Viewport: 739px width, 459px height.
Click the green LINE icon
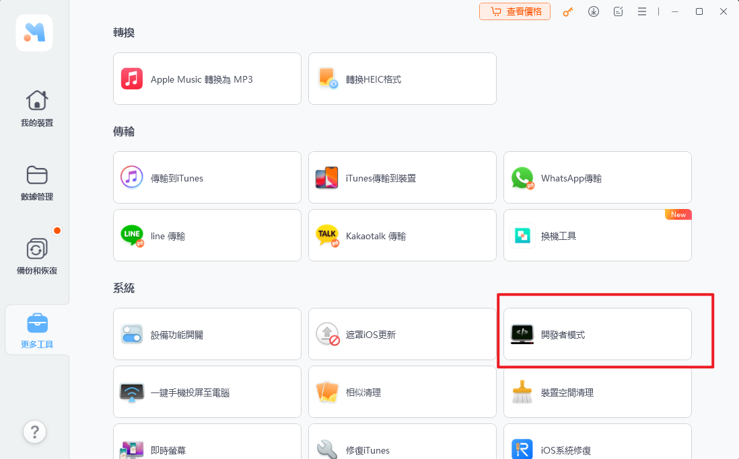[x=133, y=235]
